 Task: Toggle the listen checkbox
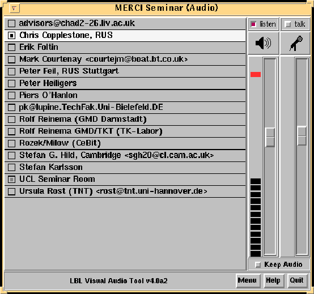253,24
